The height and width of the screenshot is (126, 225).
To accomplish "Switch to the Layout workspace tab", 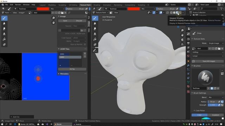I will (43, 5).
